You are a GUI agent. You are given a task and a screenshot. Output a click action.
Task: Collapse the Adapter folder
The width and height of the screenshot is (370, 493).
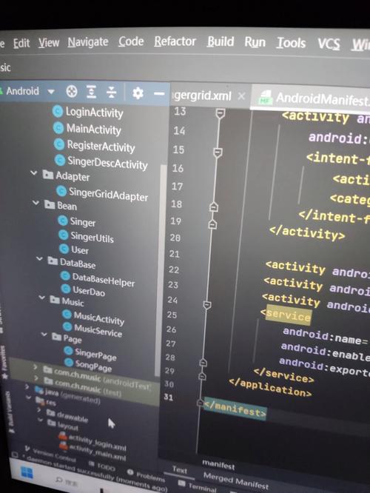click(x=33, y=173)
